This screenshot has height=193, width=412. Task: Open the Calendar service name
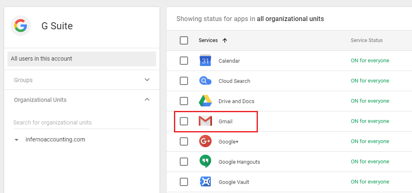click(x=229, y=61)
